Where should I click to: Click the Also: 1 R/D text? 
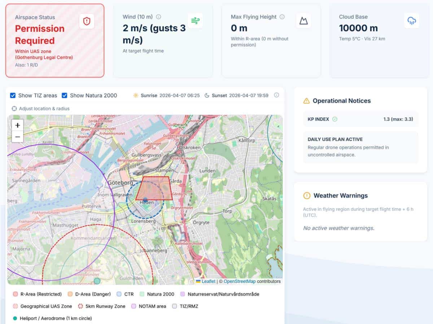coord(27,65)
